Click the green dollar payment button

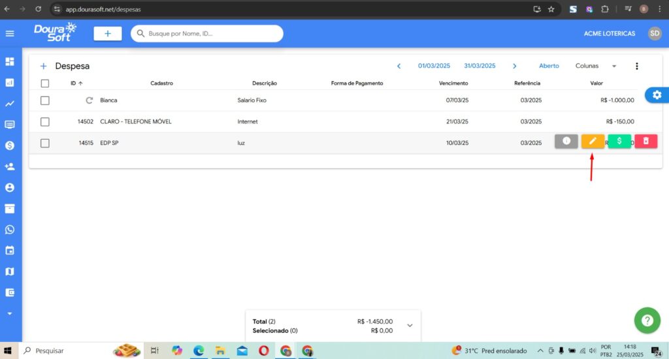pyautogui.click(x=619, y=141)
